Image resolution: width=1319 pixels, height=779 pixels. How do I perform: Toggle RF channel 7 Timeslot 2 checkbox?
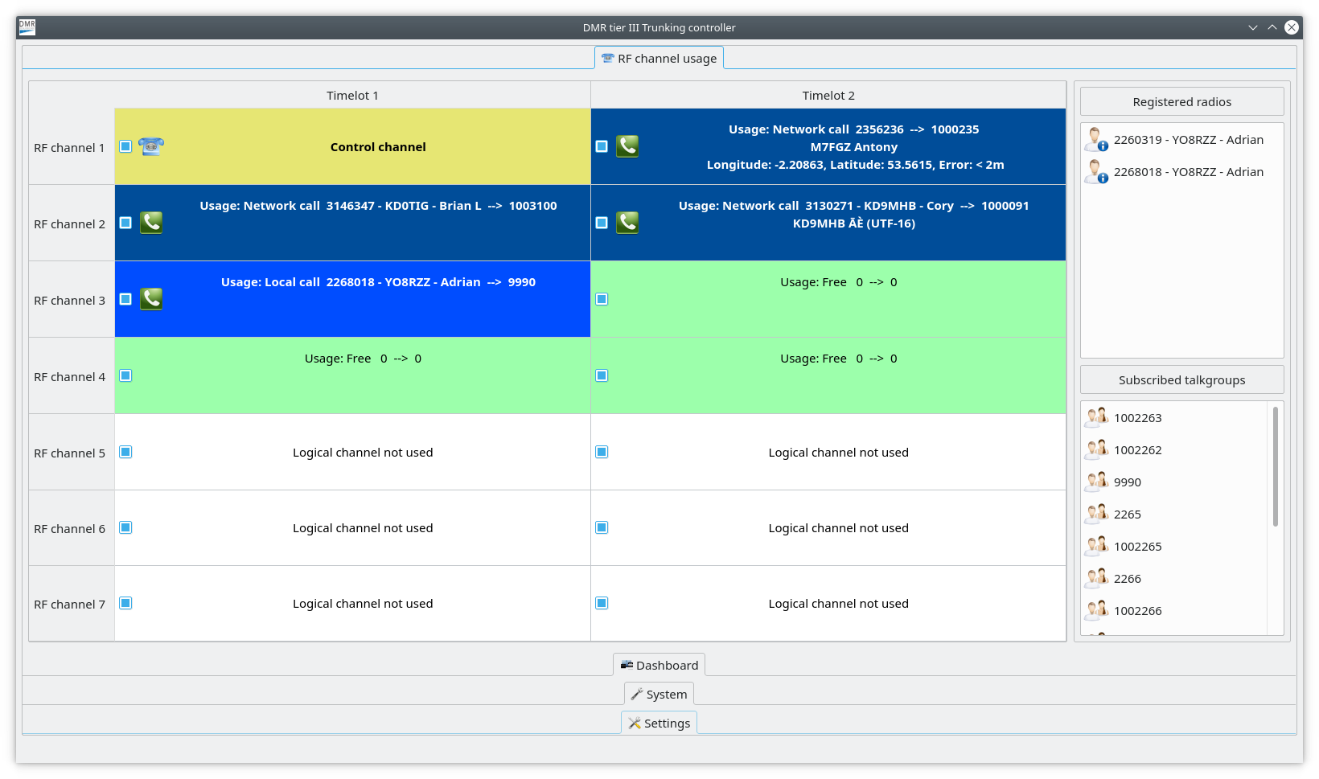[602, 603]
